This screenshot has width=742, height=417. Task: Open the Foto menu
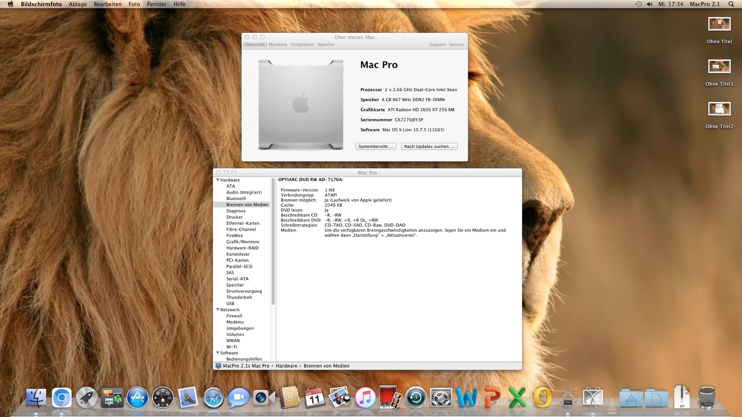point(134,4)
